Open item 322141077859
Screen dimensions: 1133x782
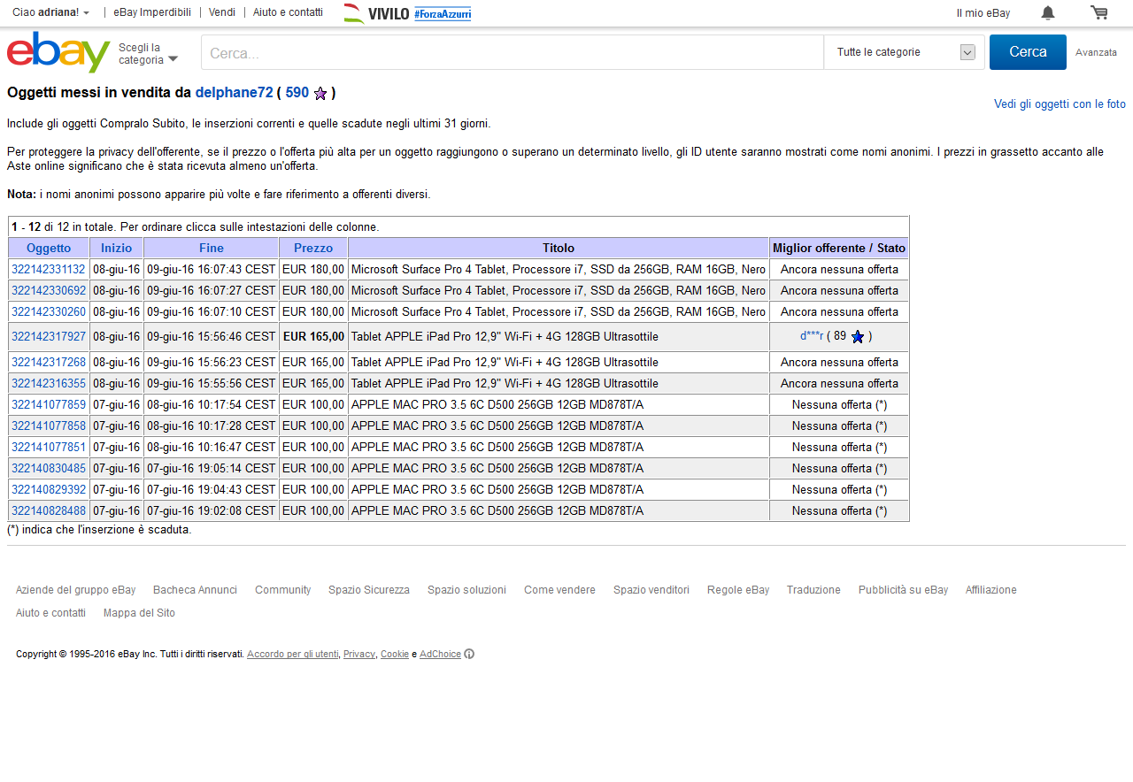coord(49,404)
